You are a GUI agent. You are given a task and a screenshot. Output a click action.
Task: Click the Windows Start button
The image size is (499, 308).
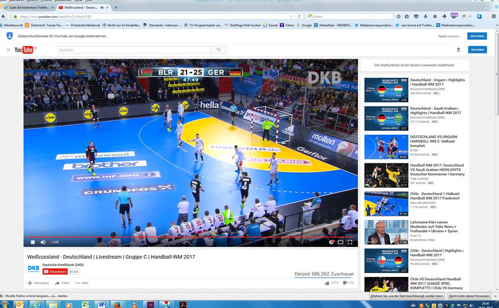[x=4, y=304]
